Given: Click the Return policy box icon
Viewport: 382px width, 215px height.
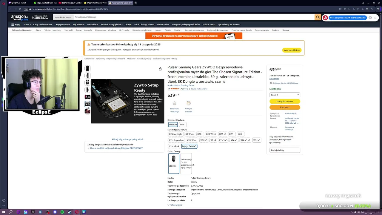Looking at the screenshot, I should point(189,103).
